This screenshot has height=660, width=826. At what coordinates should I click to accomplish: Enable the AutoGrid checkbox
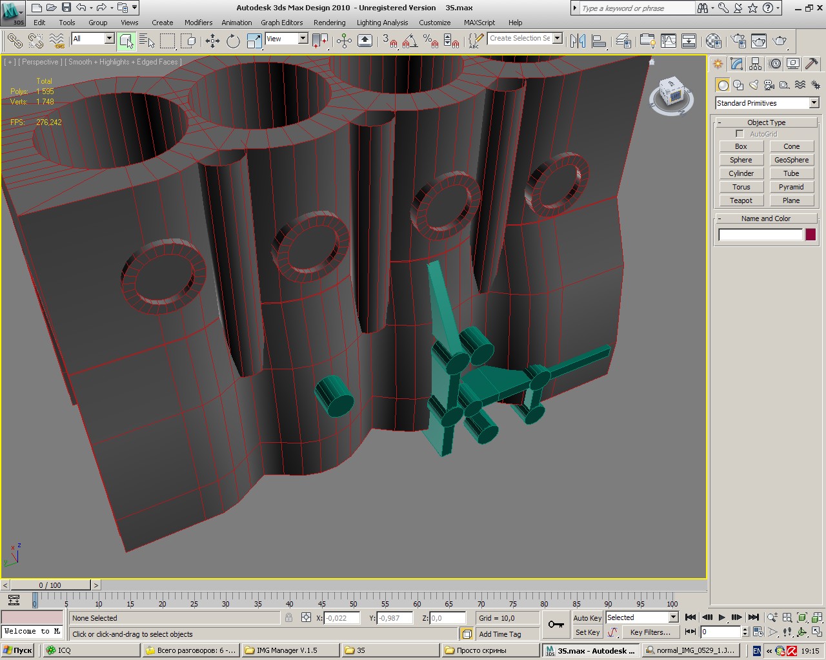[740, 134]
